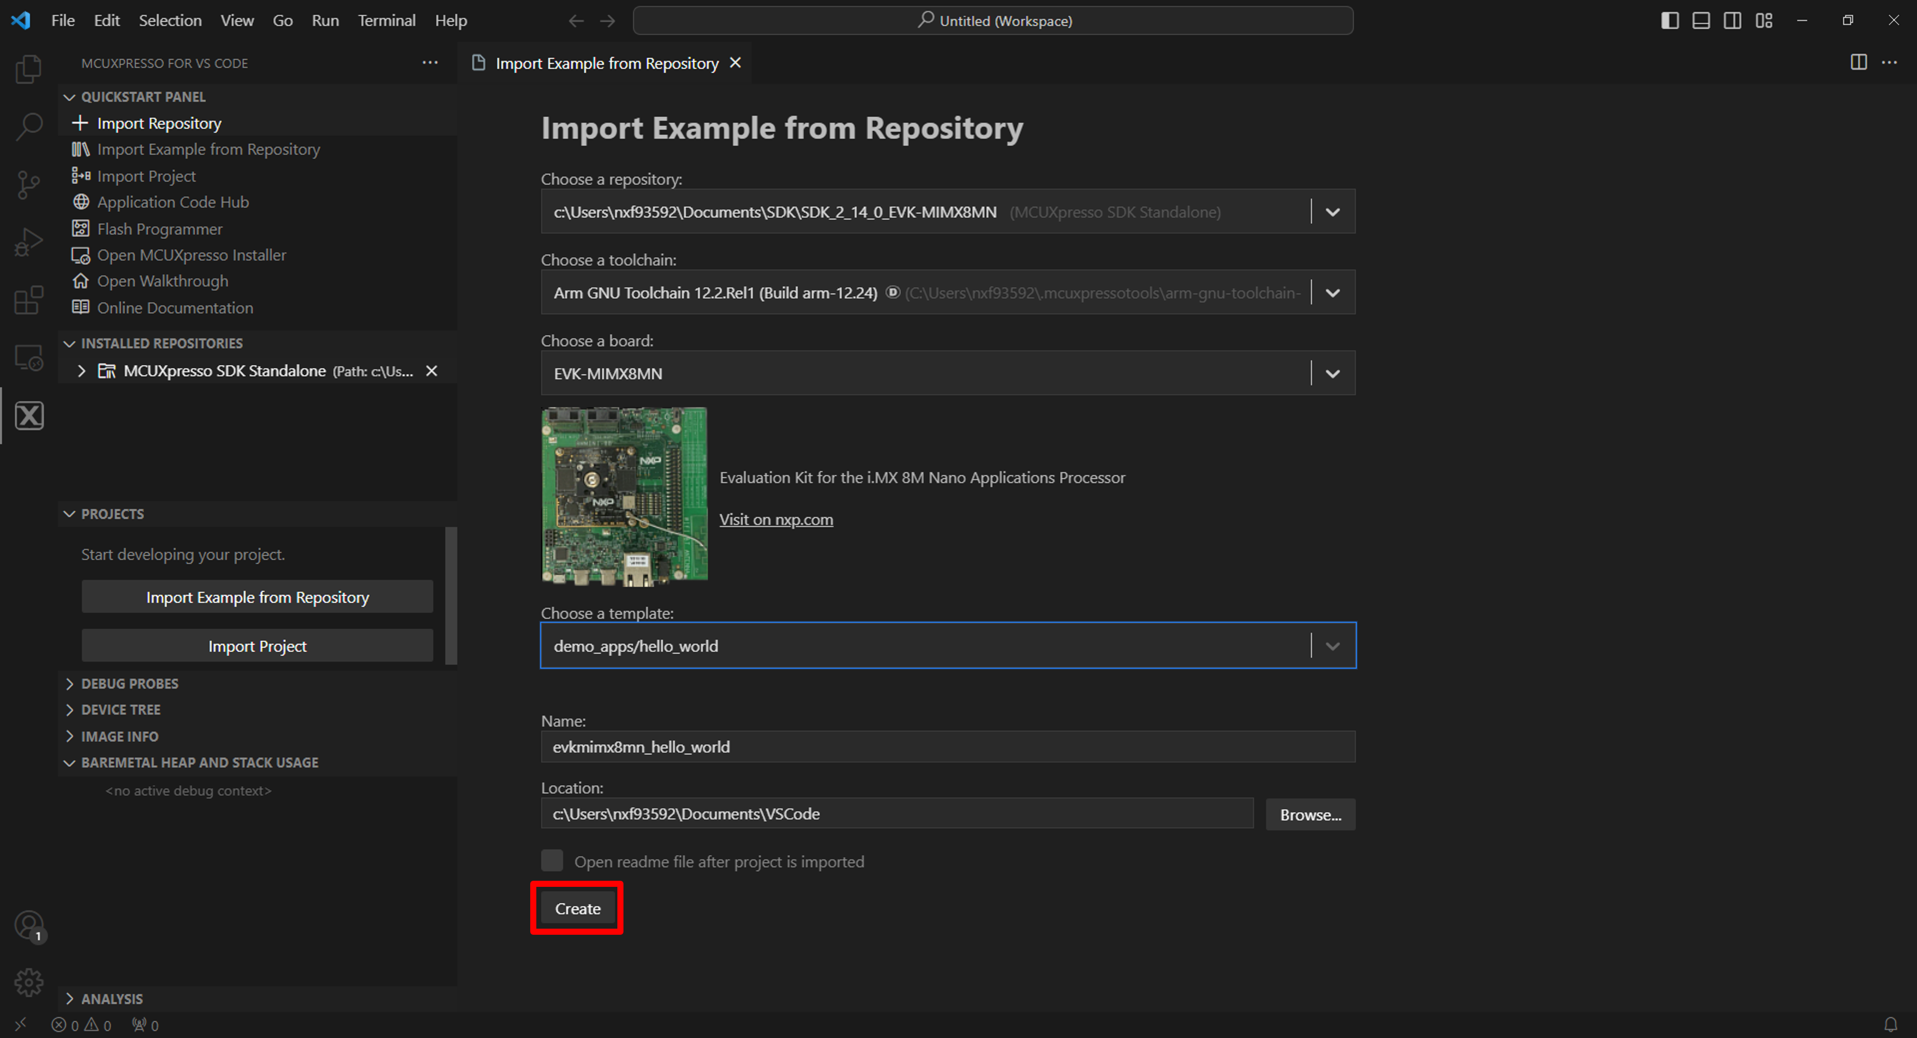Toggle the primary side bar layout button
The image size is (1917, 1038).
point(1669,21)
